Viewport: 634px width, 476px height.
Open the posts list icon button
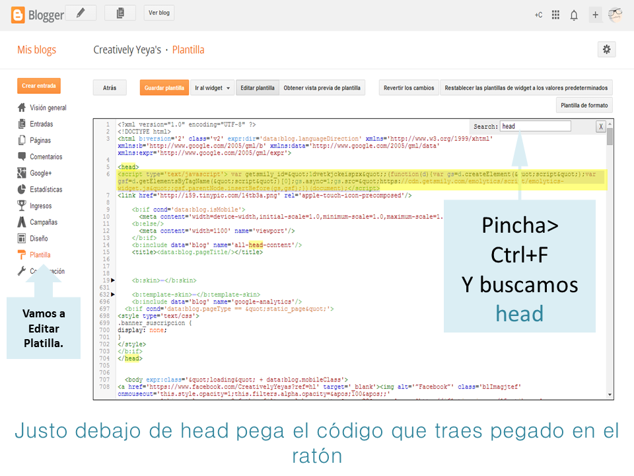(120, 13)
